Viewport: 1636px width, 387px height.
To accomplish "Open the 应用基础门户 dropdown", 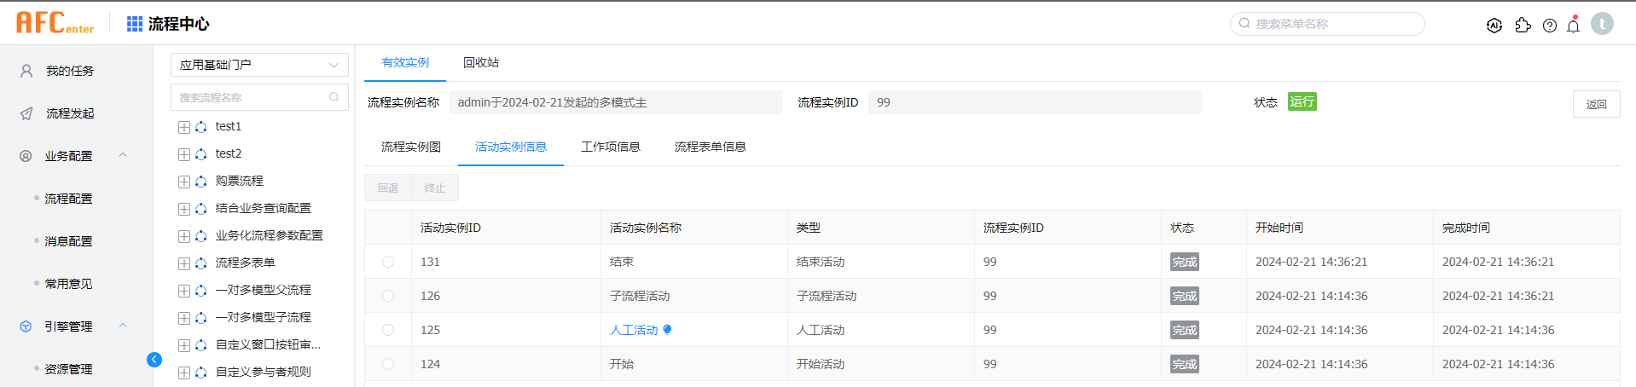I will [259, 65].
